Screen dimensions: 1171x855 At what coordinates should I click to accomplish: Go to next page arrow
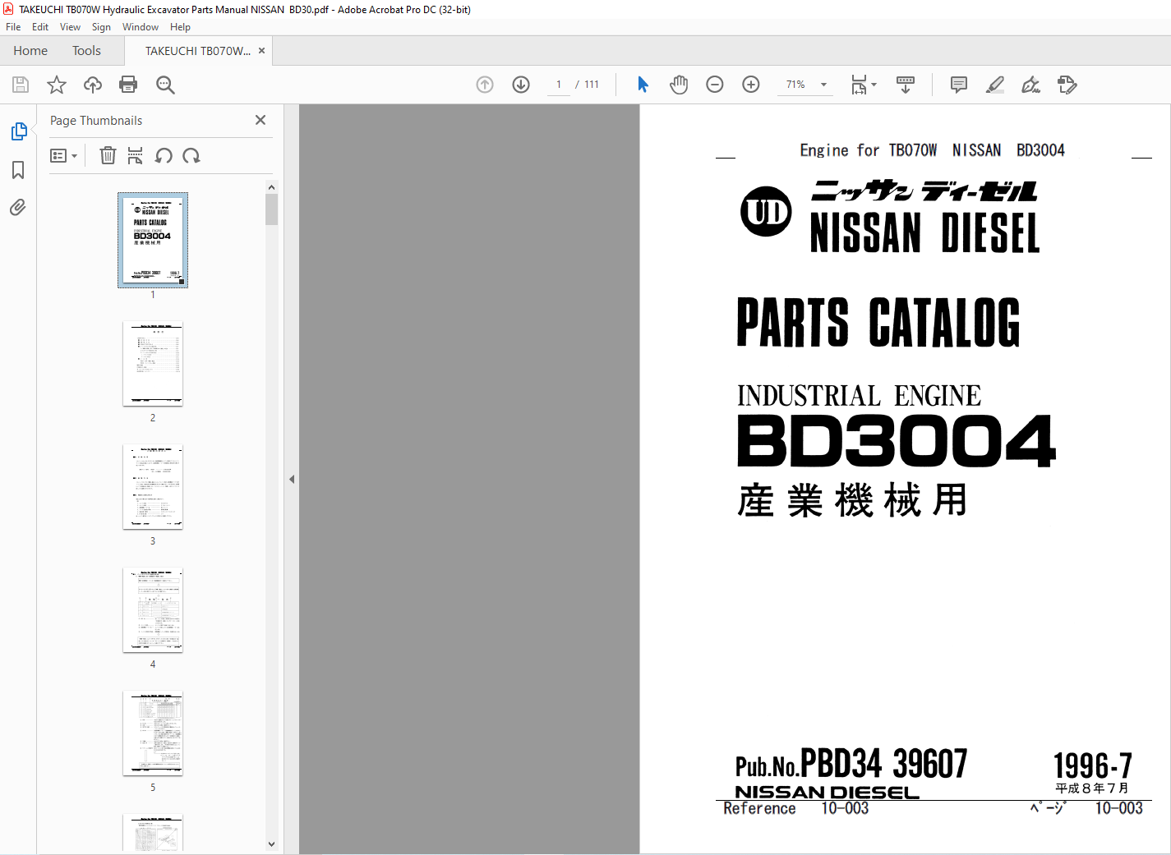pos(521,85)
